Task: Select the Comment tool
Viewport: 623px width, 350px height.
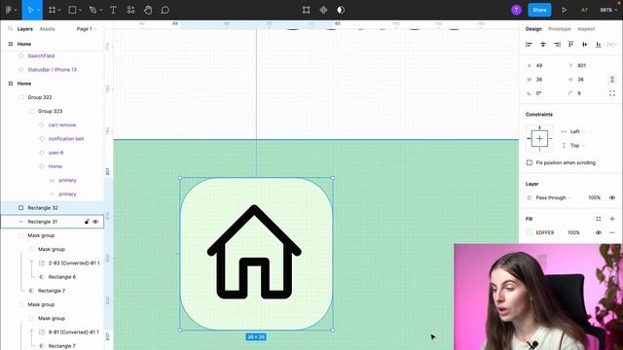Action: 165,10
